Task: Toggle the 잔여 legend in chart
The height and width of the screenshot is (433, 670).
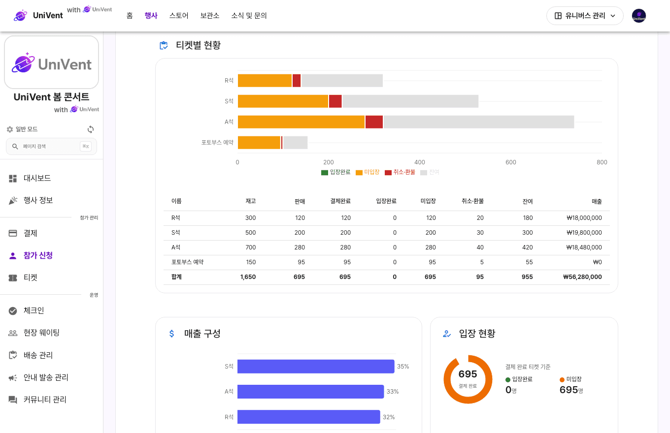Action: pos(430,172)
